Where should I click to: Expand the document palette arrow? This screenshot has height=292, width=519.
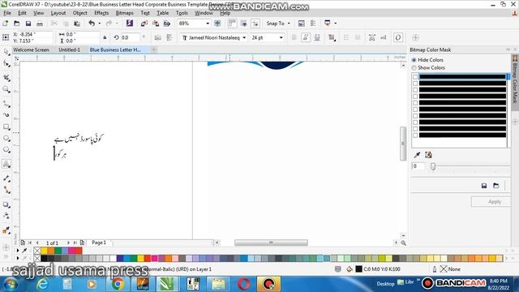(x=18, y=251)
